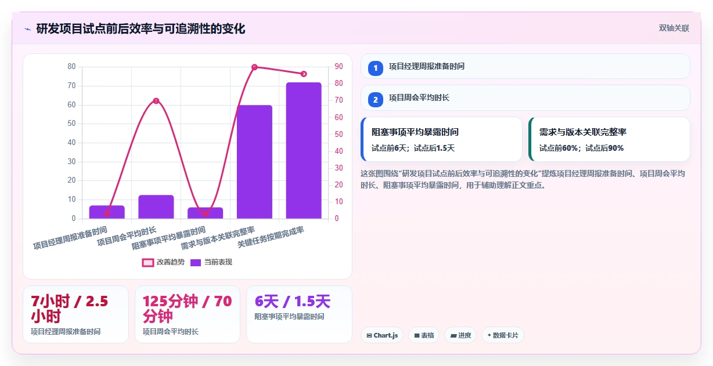The width and height of the screenshot is (713, 366).
Task: Click the chart title 研发项目试点前后效率与可追溯性的变化
Action: point(141,29)
